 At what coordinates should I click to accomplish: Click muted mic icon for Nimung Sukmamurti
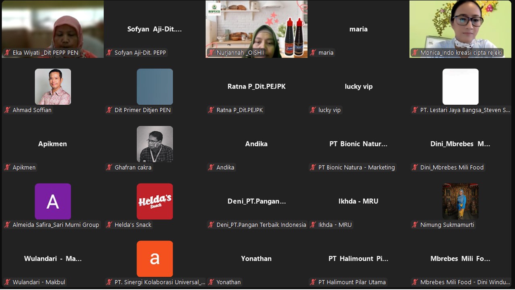415,225
